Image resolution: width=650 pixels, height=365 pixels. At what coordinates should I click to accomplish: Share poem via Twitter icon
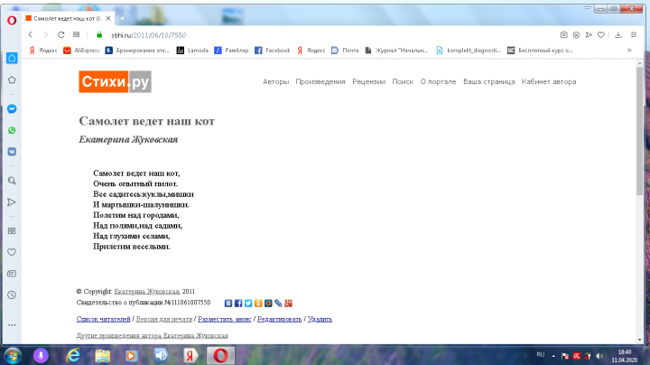point(248,304)
